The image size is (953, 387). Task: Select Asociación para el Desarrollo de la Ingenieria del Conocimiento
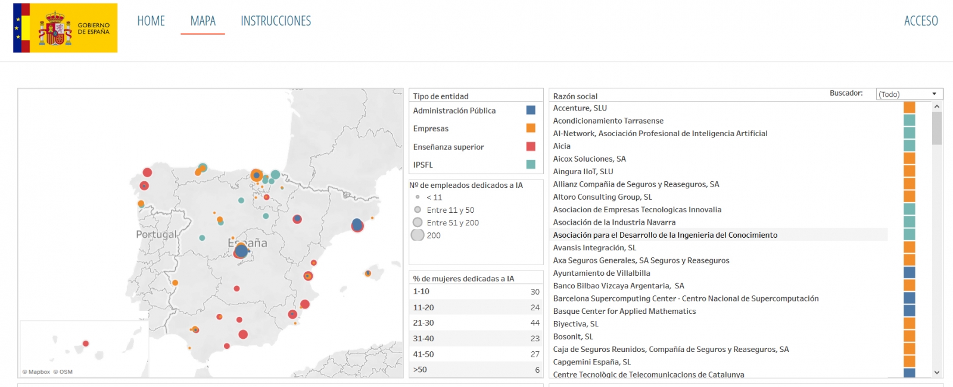665,235
